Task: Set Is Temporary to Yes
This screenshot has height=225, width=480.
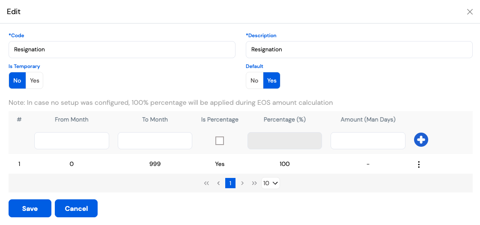Action: pyautogui.click(x=35, y=80)
